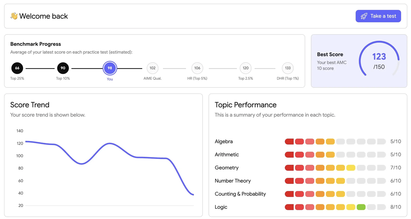The image size is (411, 219).
Task: Select the Top 2.5% benchmark circle 120
Action: pos(245,68)
